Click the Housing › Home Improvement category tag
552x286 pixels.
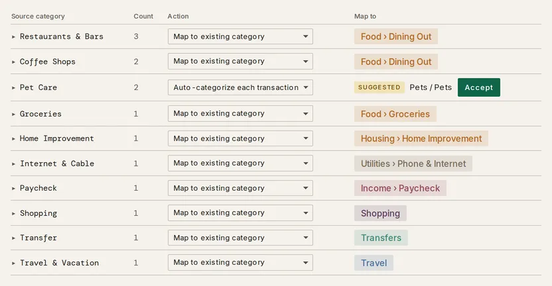421,138
